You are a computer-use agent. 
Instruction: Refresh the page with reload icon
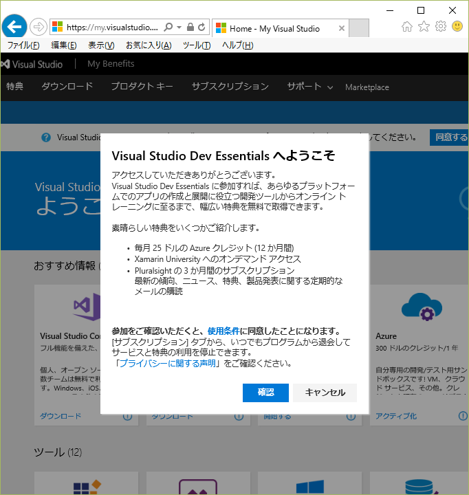(x=201, y=27)
